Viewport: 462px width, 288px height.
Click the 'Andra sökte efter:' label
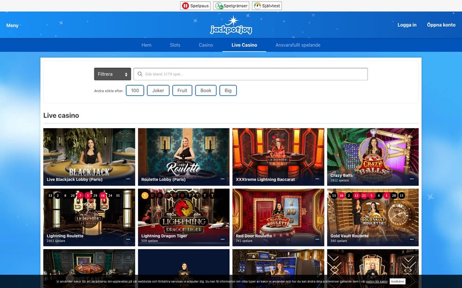[109, 91]
